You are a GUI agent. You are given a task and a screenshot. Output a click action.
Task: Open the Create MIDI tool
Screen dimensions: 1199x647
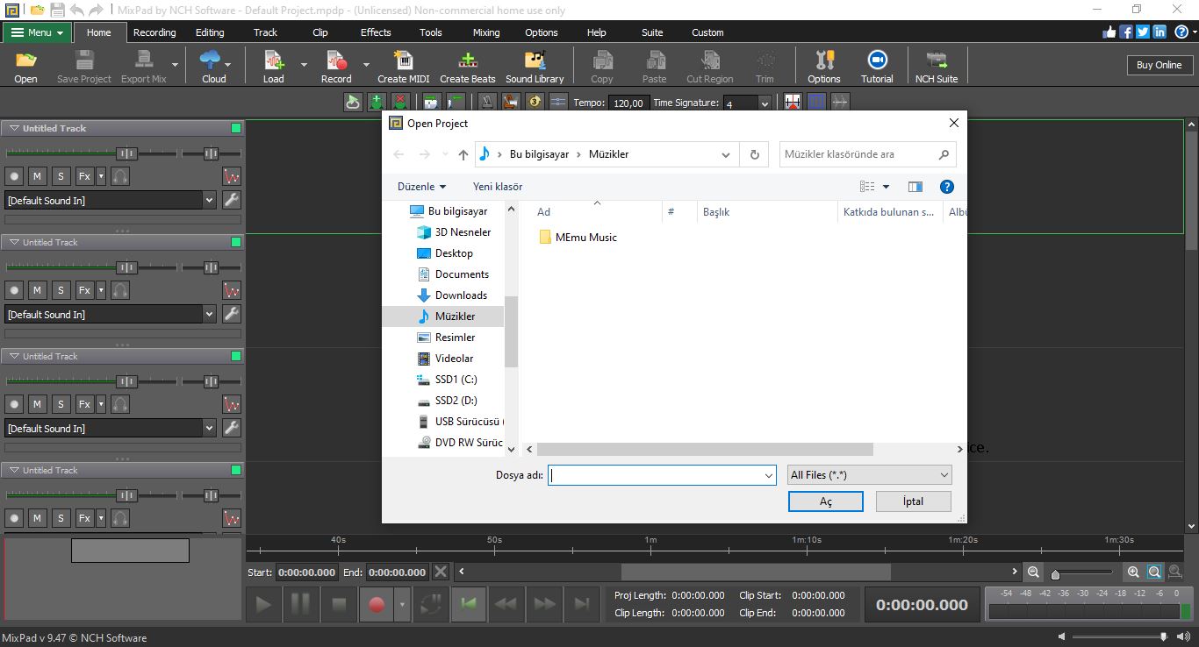tap(404, 68)
